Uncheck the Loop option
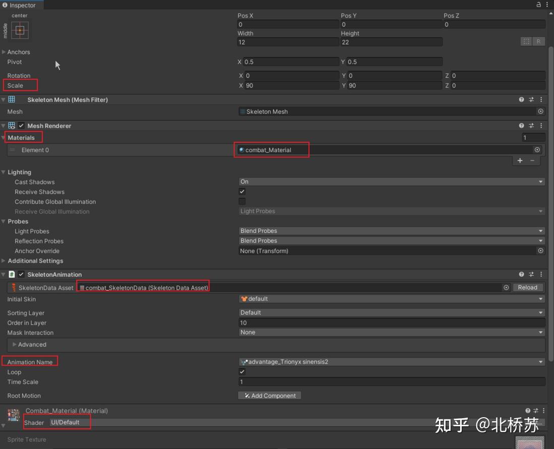Image resolution: width=554 pixels, height=449 pixels. click(x=242, y=372)
